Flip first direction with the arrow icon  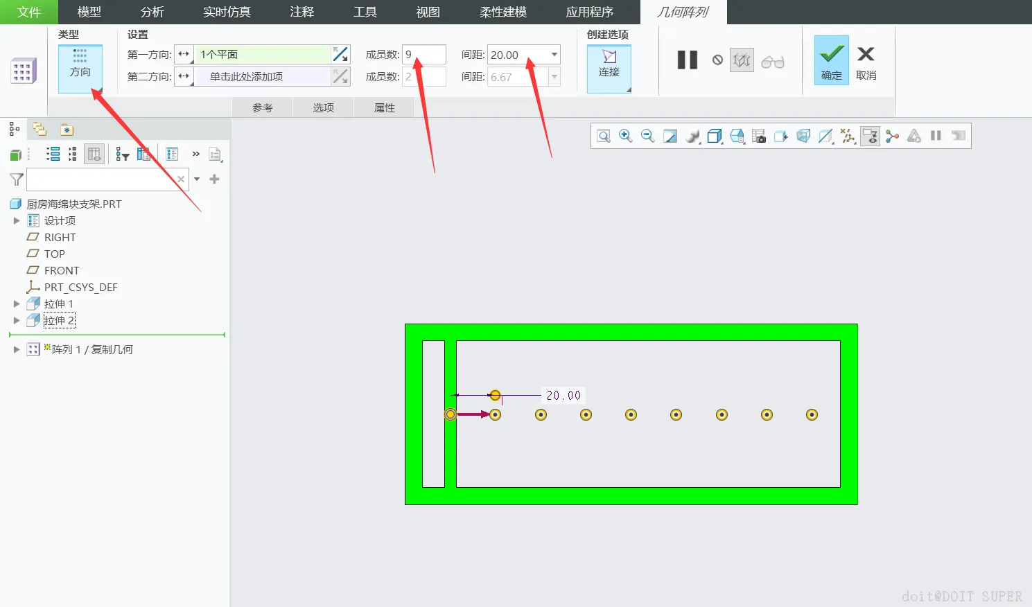(340, 54)
